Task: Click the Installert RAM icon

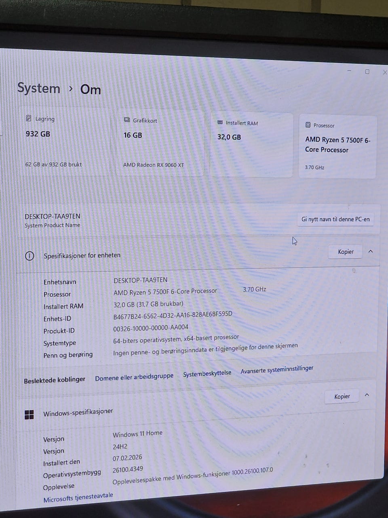Action: coord(220,122)
